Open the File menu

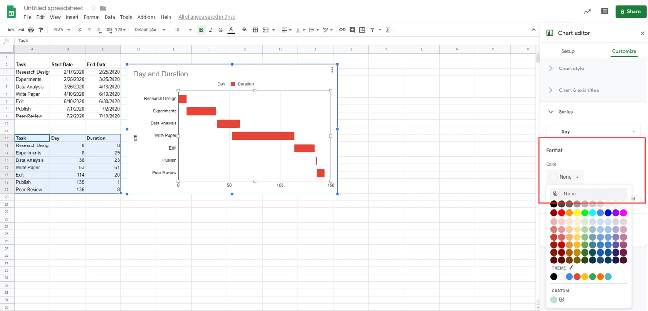tap(28, 17)
